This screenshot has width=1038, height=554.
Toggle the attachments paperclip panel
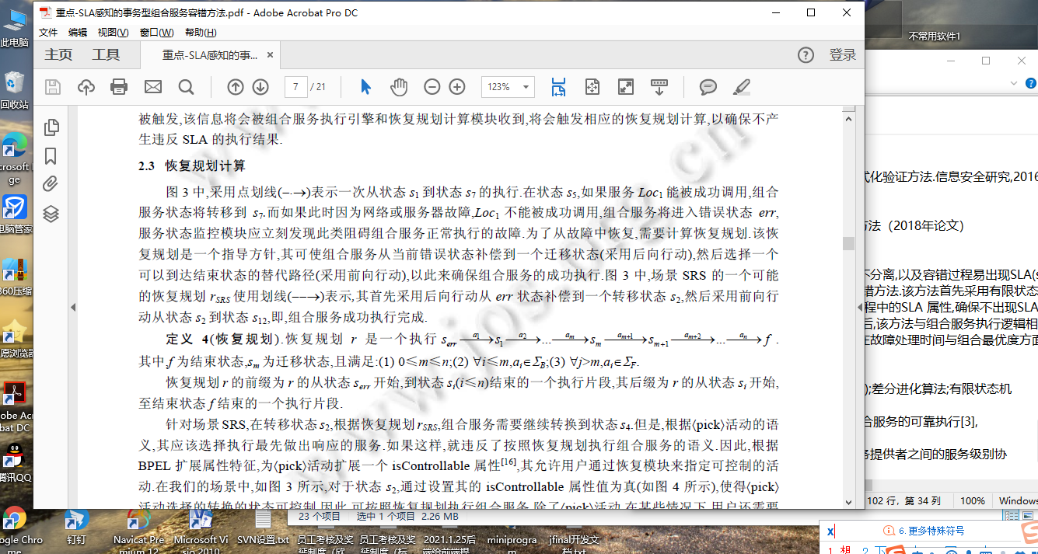pos(51,184)
